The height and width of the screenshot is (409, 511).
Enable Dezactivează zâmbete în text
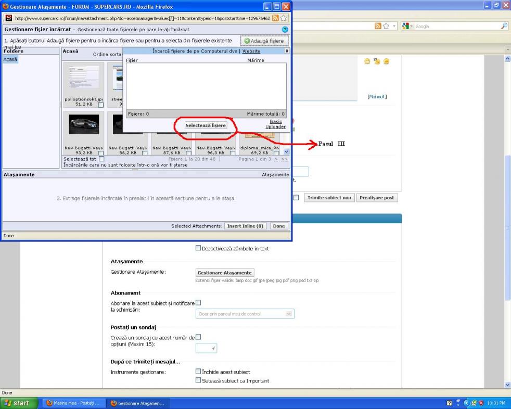(198, 248)
